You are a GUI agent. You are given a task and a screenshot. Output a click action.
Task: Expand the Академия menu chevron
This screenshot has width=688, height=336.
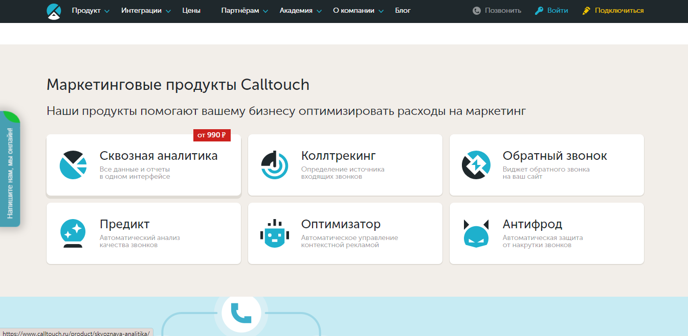point(319,12)
